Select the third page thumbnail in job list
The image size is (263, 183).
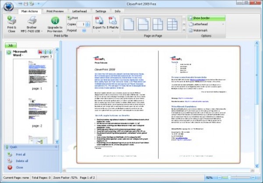pos(38,140)
